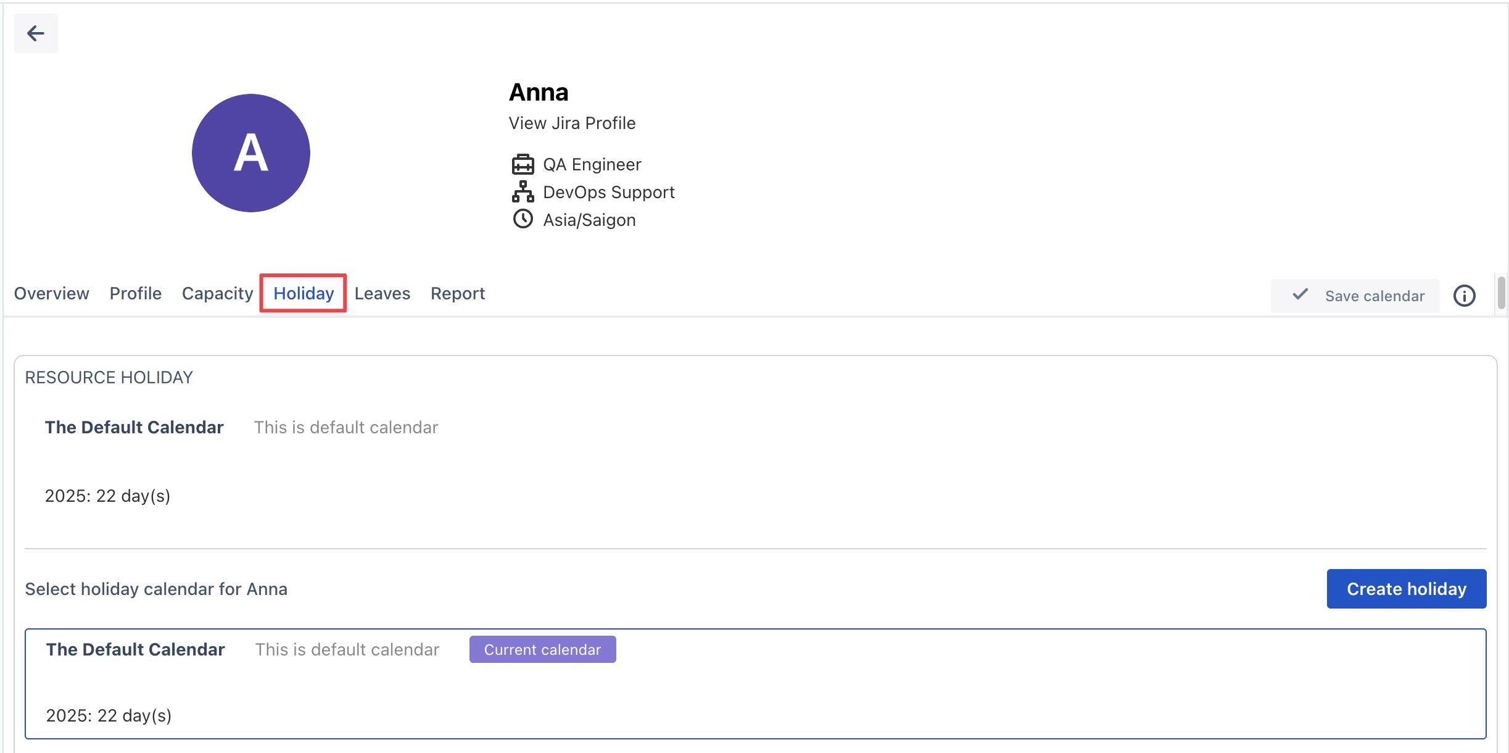Click the vertical scrollbar at right edge

coord(1501,293)
